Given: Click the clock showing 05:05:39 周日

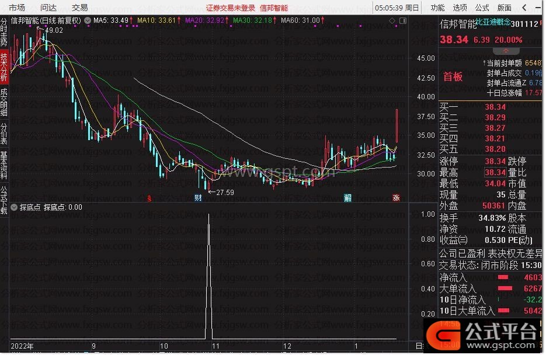Looking at the screenshot, I should click(397, 8).
